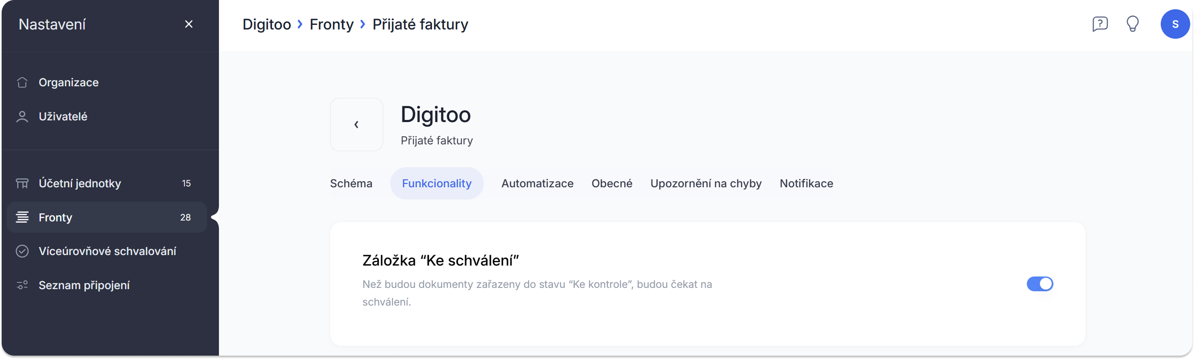The image size is (1194, 359).
Task: Click the lightbulb tips icon
Action: pos(1133,24)
